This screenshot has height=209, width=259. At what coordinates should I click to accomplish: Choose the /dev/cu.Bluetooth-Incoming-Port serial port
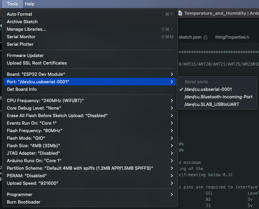pyautogui.click(x=218, y=97)
